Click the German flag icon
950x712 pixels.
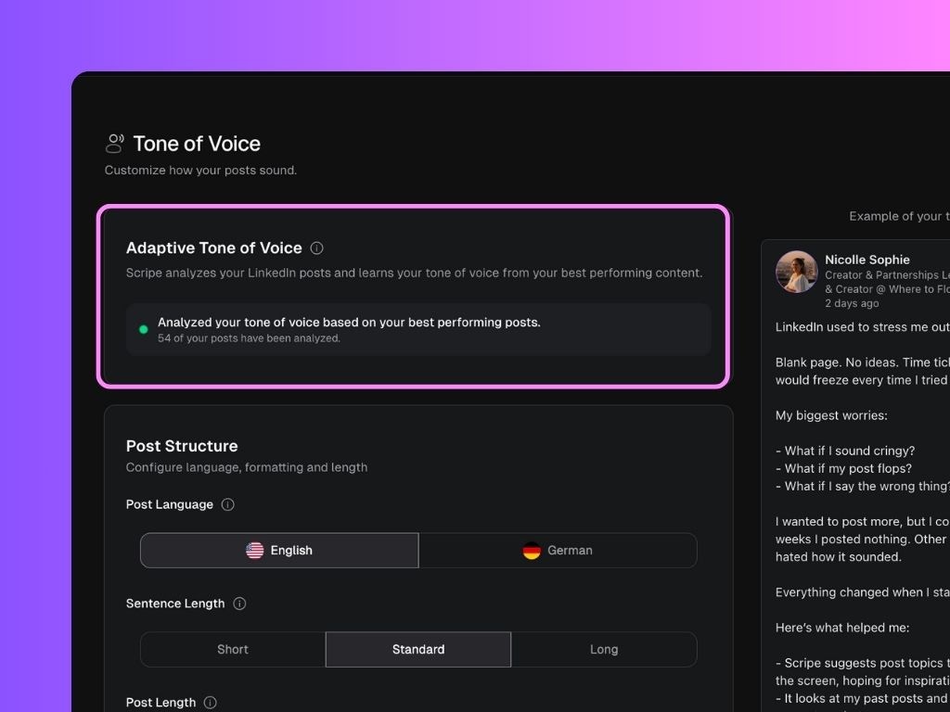coord(532,551)
